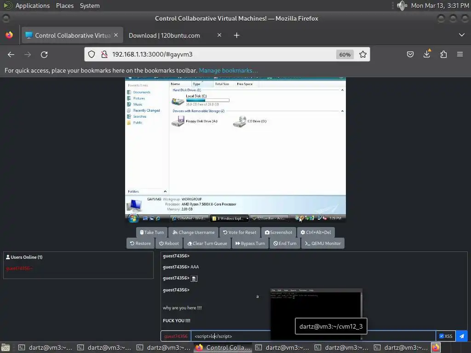Switch to the Download 120buntu.com tab
The height and width of the screenshot is (353, 471).
click(x=175, y=35)
